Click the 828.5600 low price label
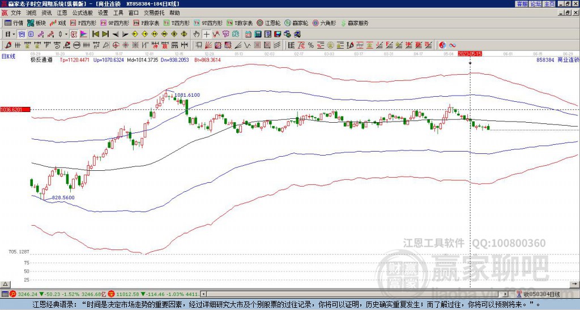Screen dimensions: 580x310 pyautogui.click(x=63, y=197)
